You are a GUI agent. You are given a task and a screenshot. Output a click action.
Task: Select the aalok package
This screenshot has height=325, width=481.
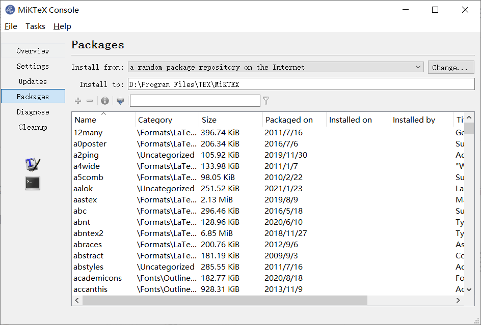coord(269,188)
